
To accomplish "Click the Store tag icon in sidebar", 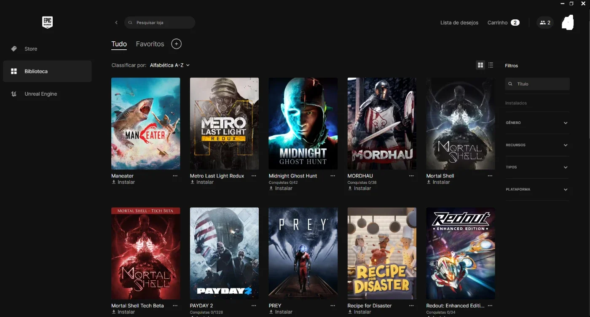I will 14,49.
